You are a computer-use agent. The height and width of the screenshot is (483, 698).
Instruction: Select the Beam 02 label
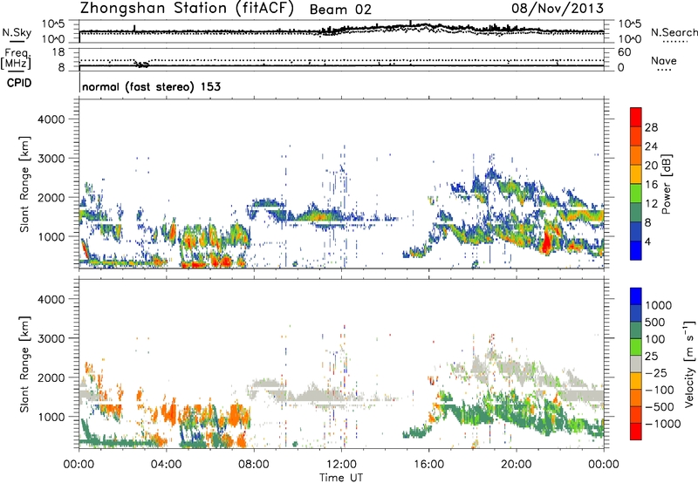click(x=340, y=10)
